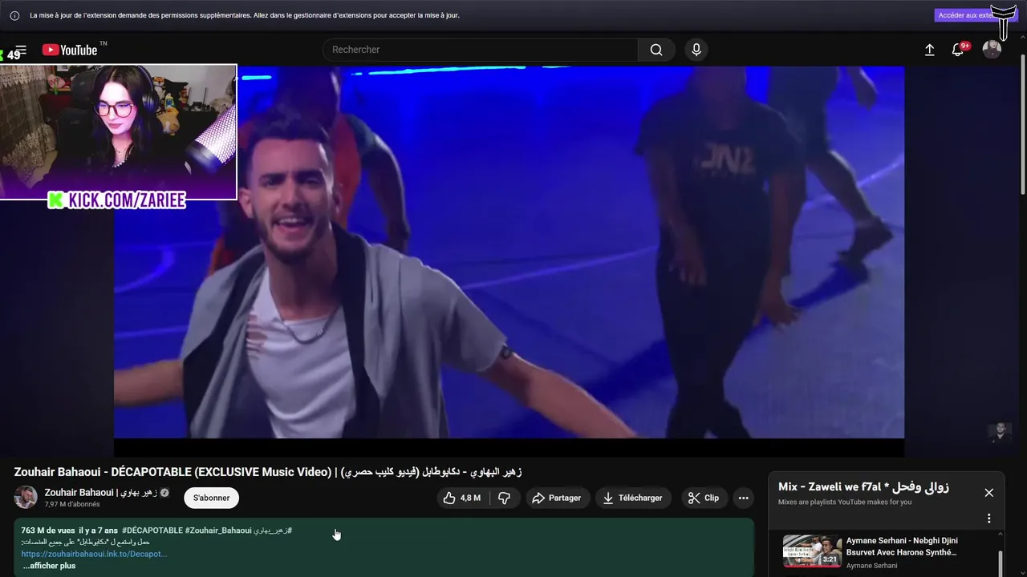
Task: Click the #Zouhair_Bahaoui hashtag
Action: click(x=218, y=531)
